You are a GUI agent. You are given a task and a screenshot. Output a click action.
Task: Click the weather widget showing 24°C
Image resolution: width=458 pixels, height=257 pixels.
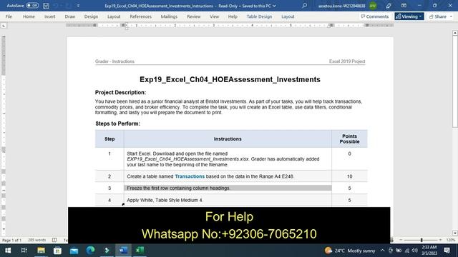coord(350,251)
